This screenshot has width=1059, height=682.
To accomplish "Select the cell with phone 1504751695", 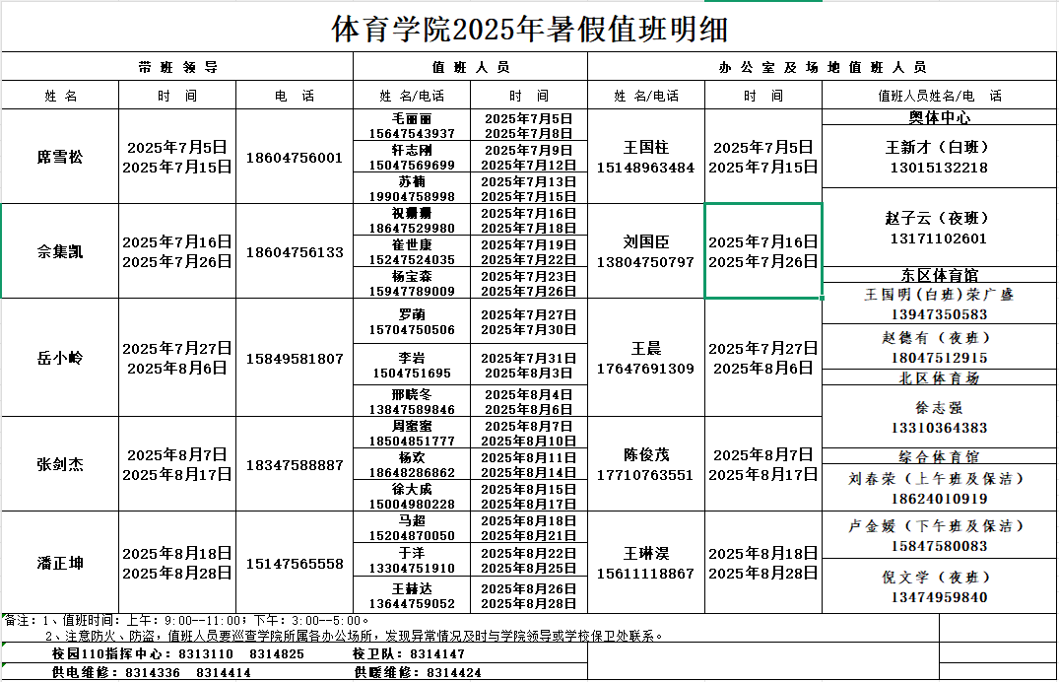I will (412, 365).
